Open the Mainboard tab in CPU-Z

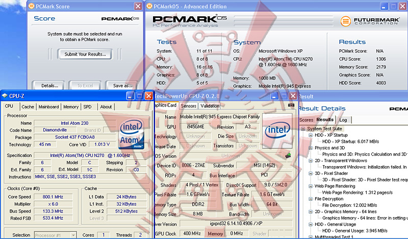tap(48, 107)
